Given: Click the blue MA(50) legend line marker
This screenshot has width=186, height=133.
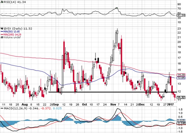Looking at the screenshot, I should [2, 31].
